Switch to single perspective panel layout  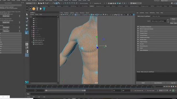(27, 44)
